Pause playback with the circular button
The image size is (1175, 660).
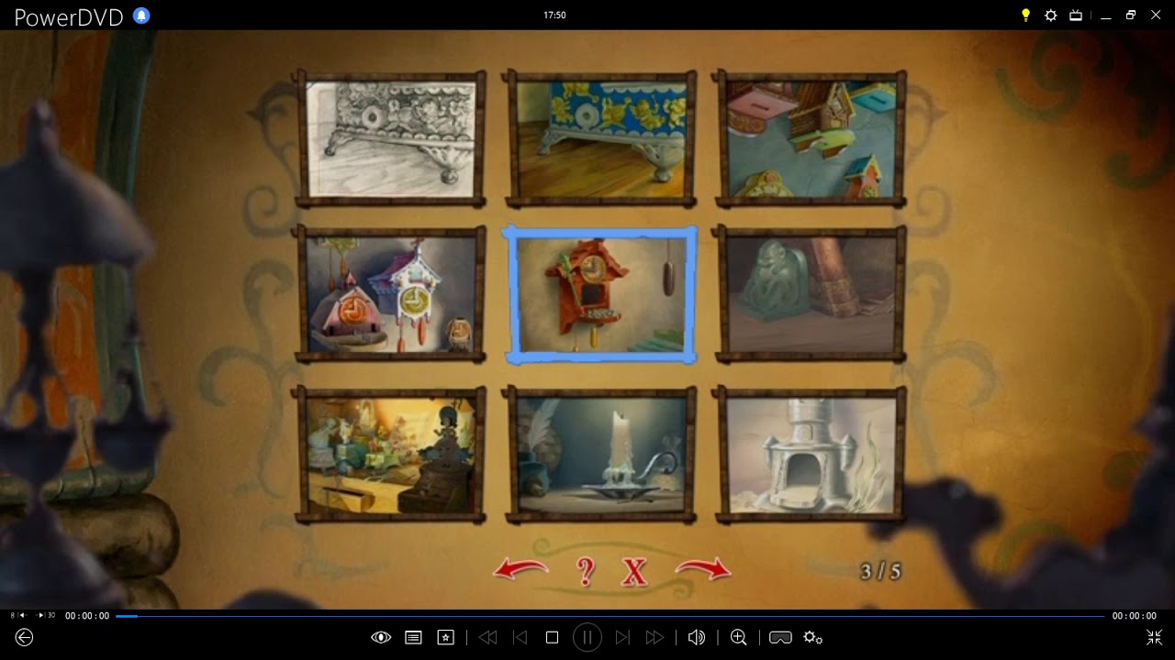pyautogui.click(x=587, y=637)
